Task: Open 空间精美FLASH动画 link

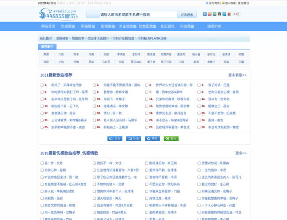Action: tap(152, 38)
